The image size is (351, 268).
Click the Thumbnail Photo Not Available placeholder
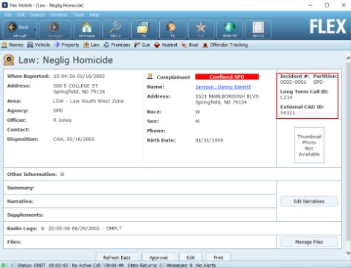(309, 146)
